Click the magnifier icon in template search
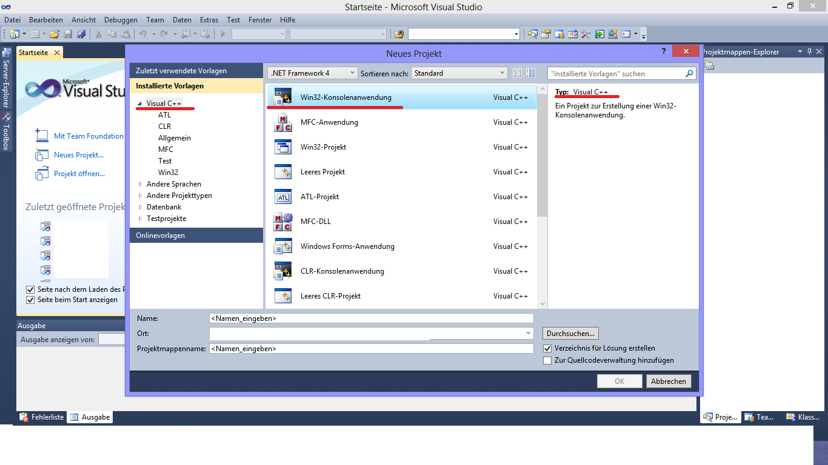Viewport: 828px width, 465px height. point(689,74)
